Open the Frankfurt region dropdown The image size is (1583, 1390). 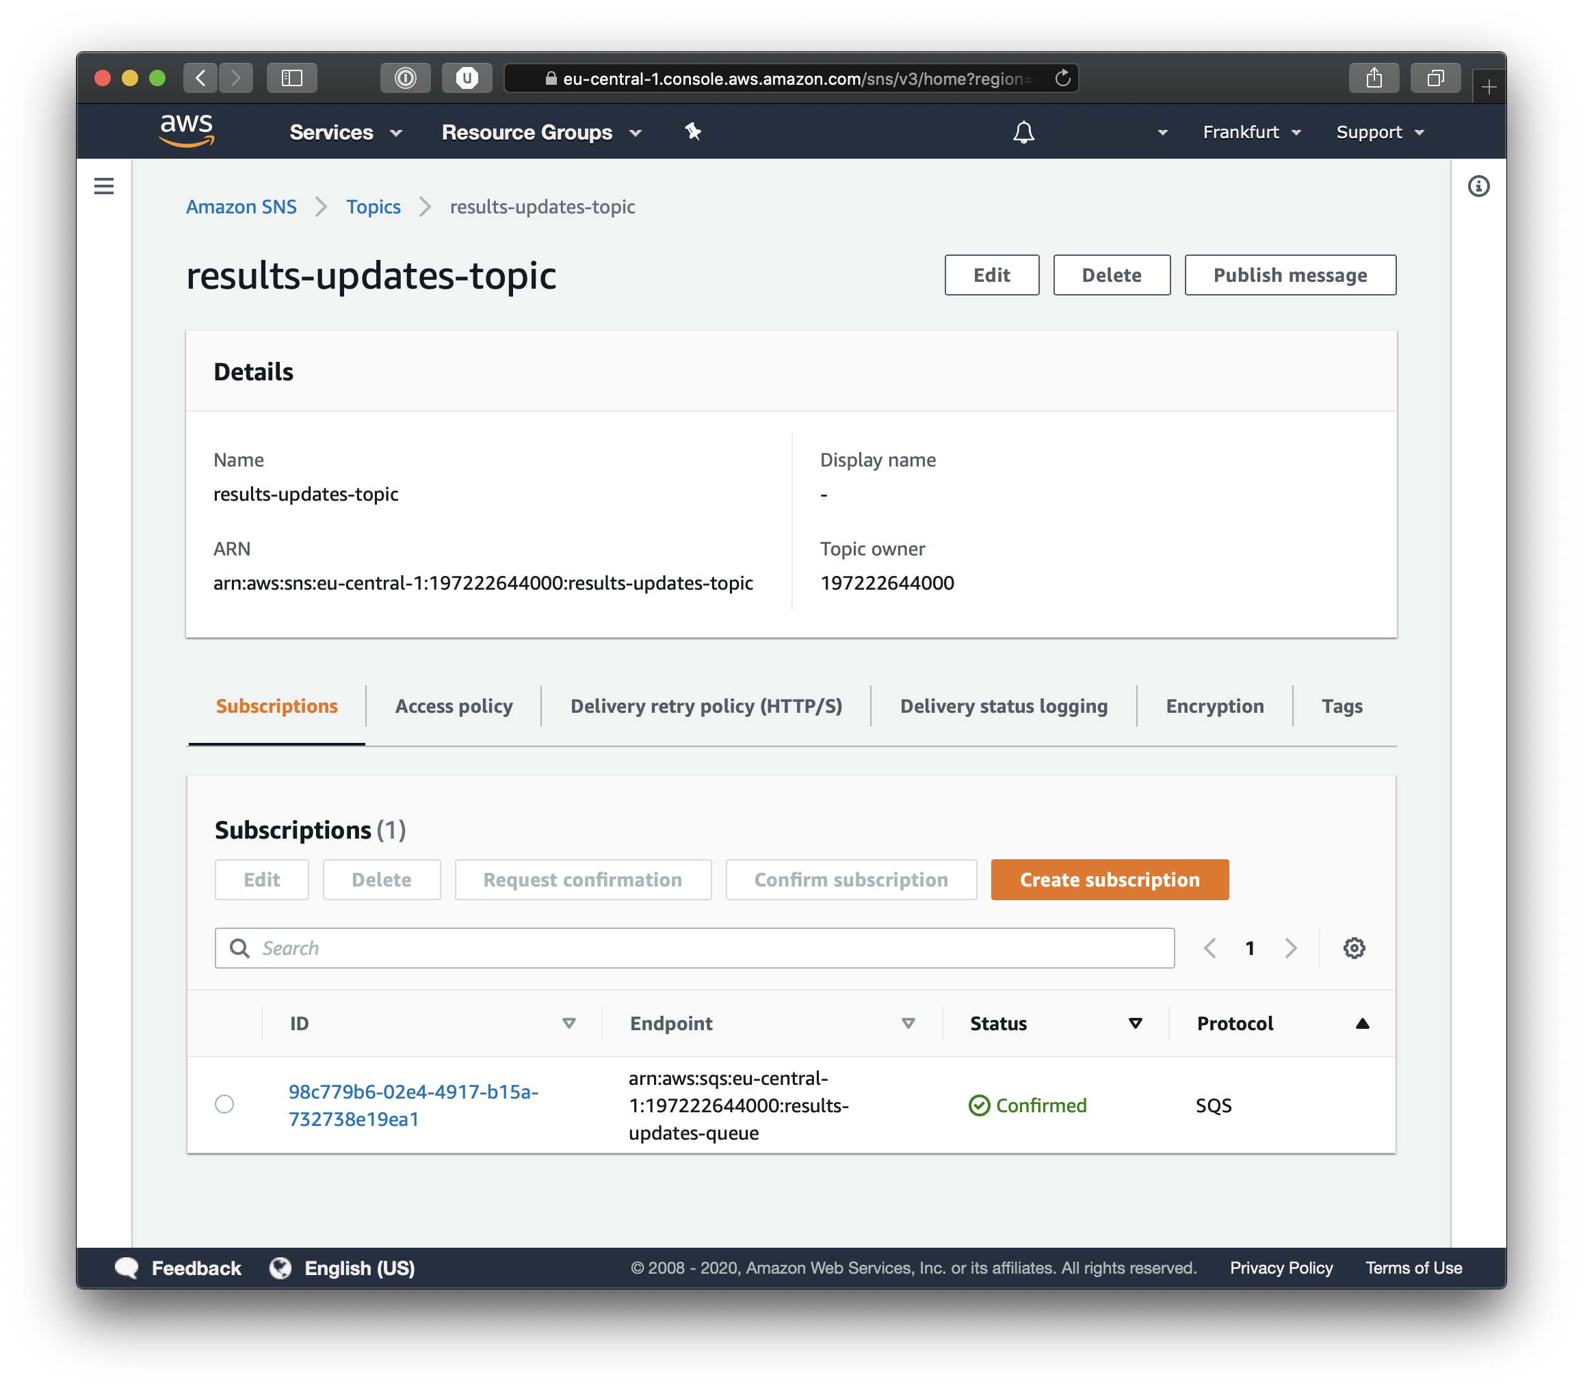[x=1251, y=133]
